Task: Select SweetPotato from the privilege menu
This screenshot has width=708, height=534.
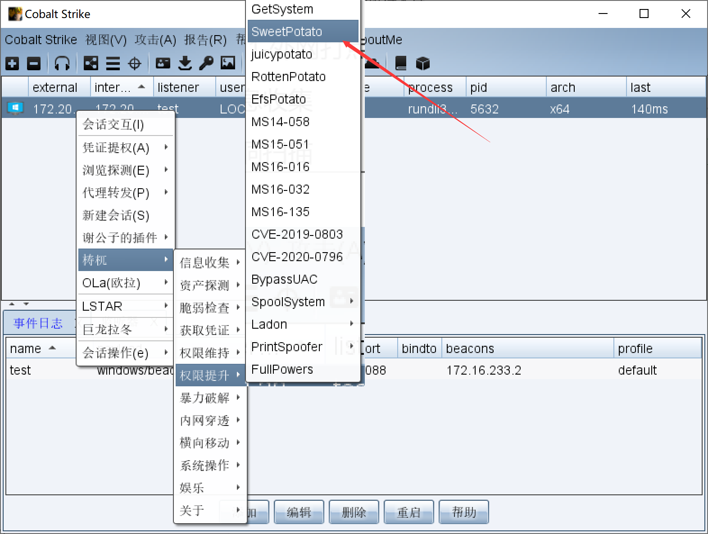Action: (303, 32)
